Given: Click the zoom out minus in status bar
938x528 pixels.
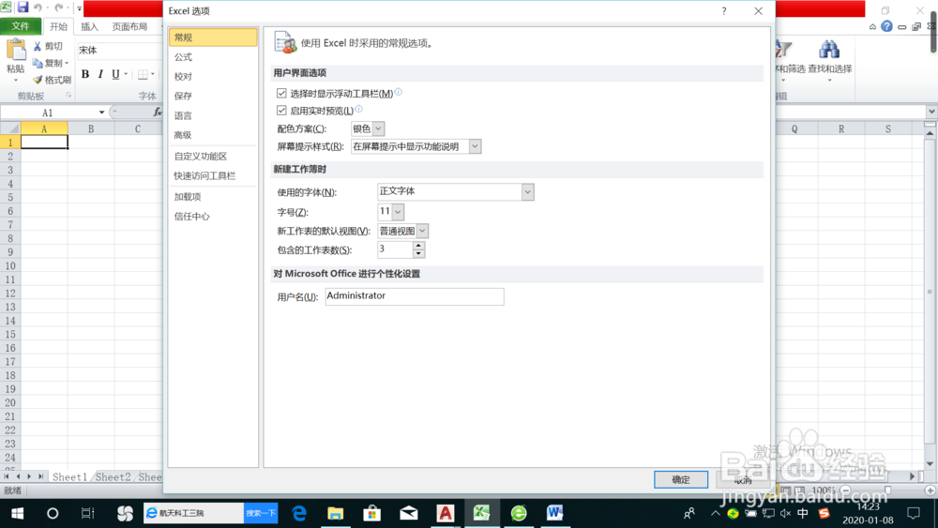Looking at the screenshot, I should [x=845, y=490].
